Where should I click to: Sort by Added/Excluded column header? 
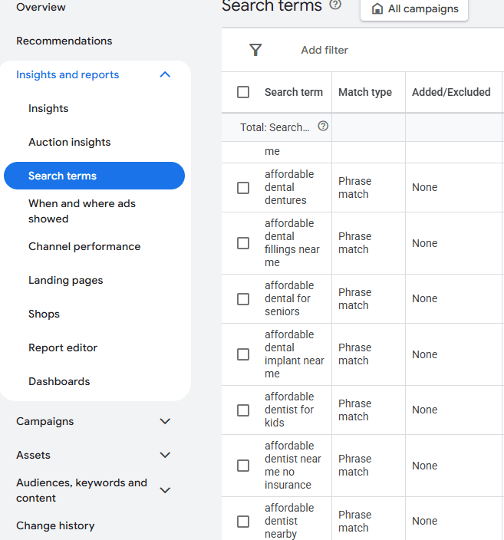click(451, 92)
